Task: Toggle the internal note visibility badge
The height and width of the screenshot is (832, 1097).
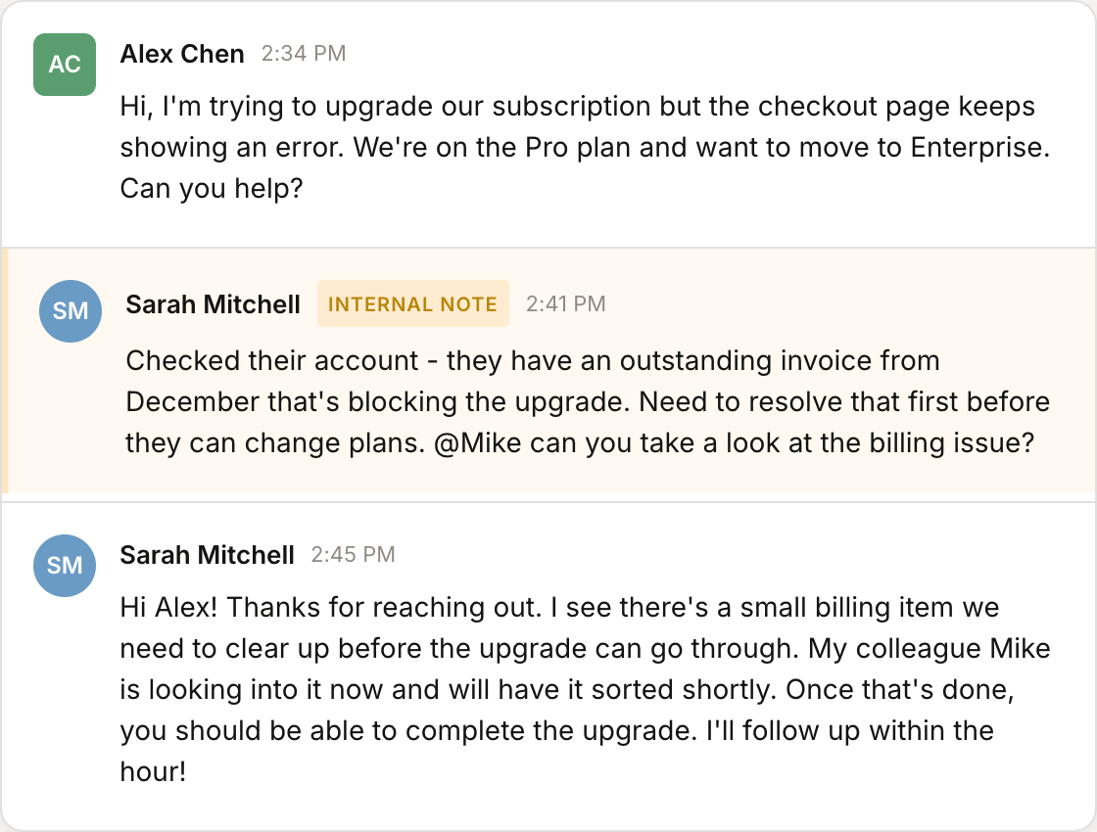Action: [412, 303]
